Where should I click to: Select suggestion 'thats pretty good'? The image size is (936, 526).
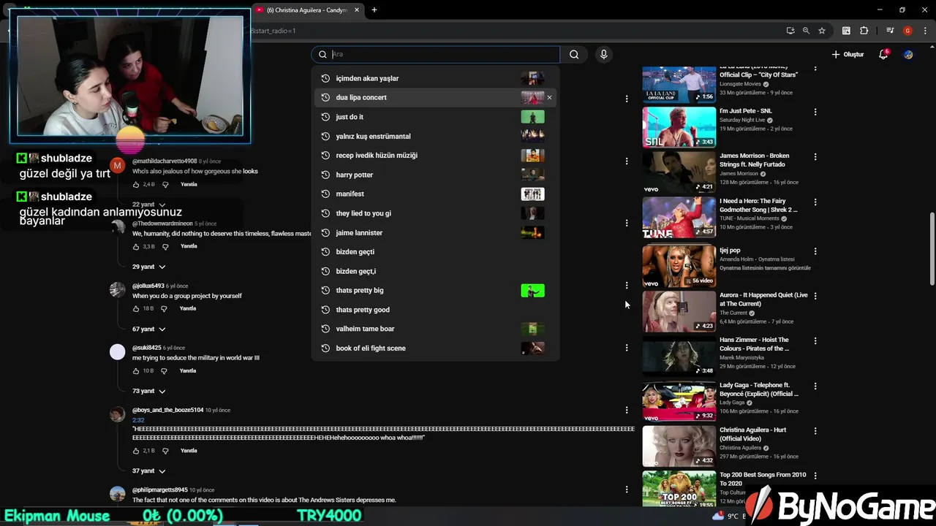pos(435,310)
